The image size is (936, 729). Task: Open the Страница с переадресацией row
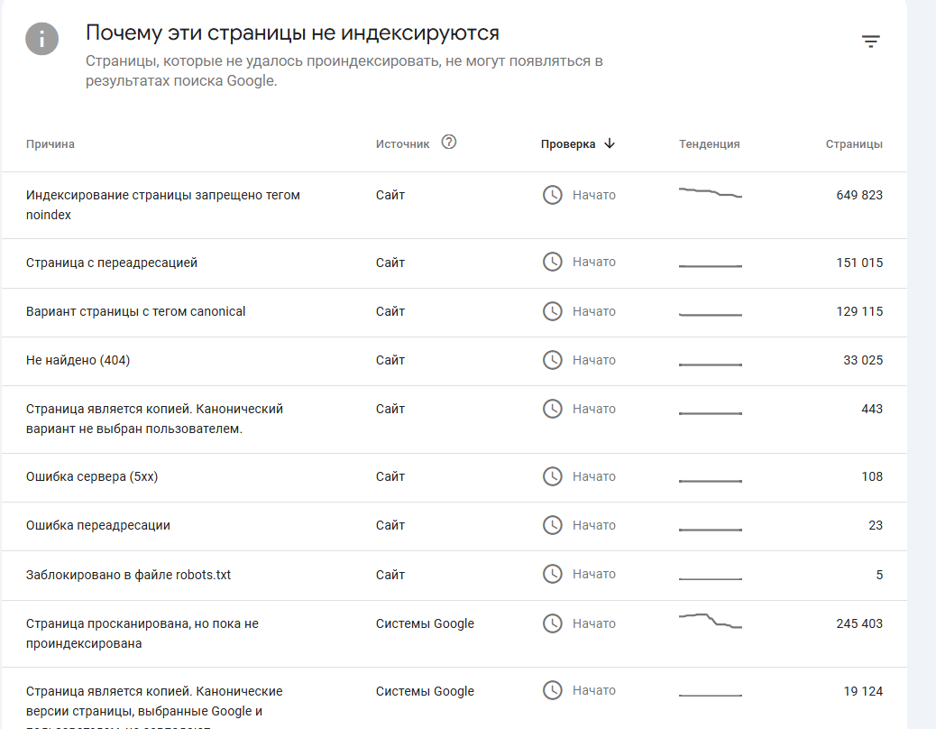click(x=112, y=263)
